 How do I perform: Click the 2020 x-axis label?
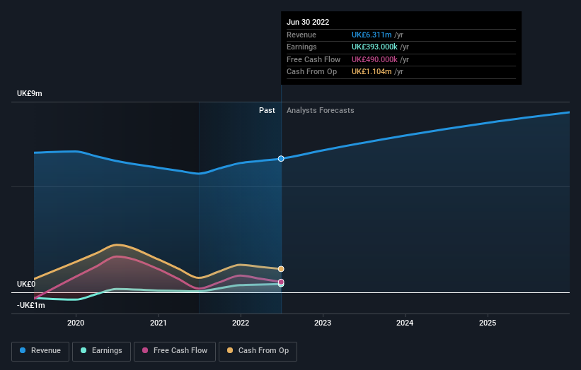click(76, 323)
